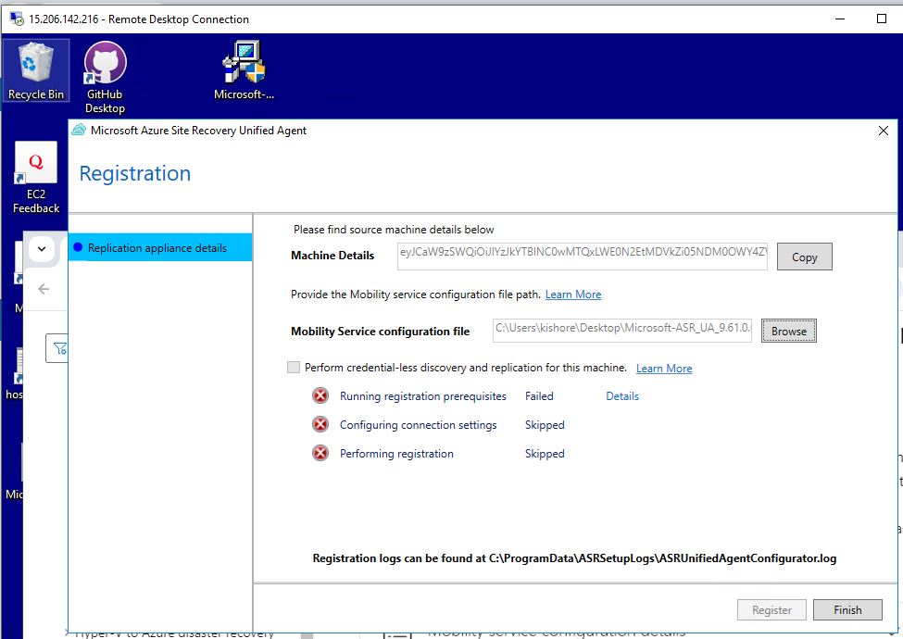This screenshot has height=639, width=903.
Task: Click the Mobility Service configuration file path field
Action: coord(621,331)
